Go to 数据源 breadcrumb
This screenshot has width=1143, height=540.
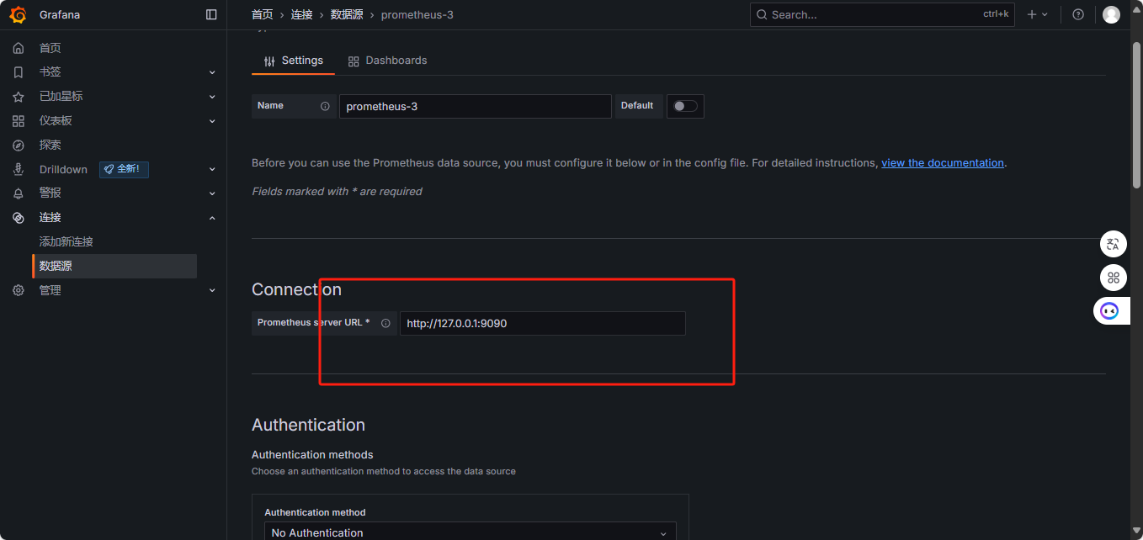(x=347, y=14)
